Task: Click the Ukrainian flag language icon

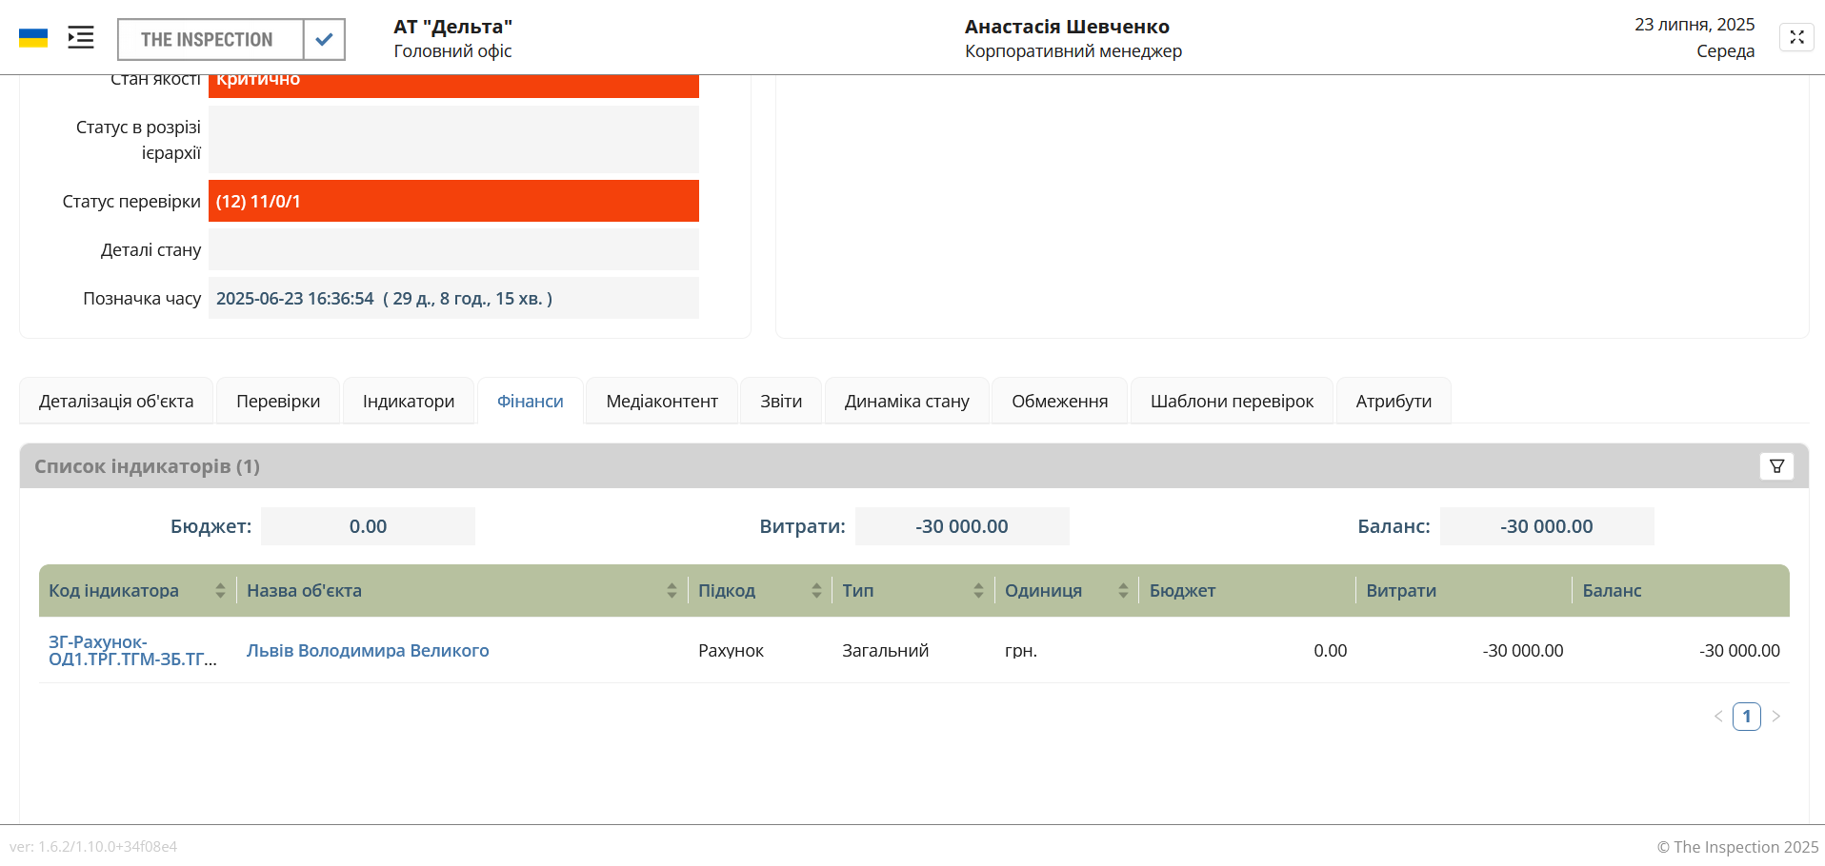Action: 34,37
